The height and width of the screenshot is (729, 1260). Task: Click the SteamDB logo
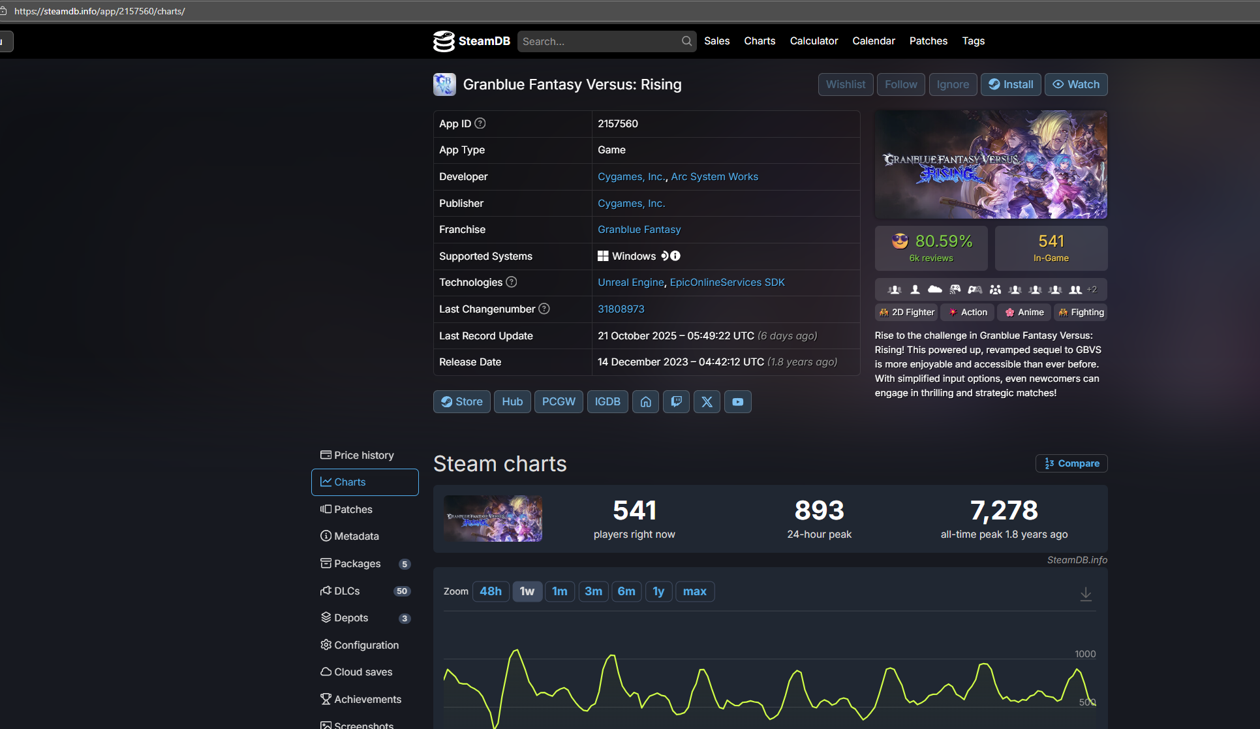472,41
